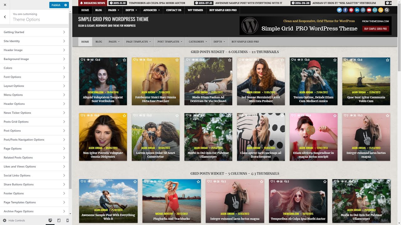The height and width of the screenshot is (225, 401).
Task: Open Likes and Views Options section
Action: [34, 167]
